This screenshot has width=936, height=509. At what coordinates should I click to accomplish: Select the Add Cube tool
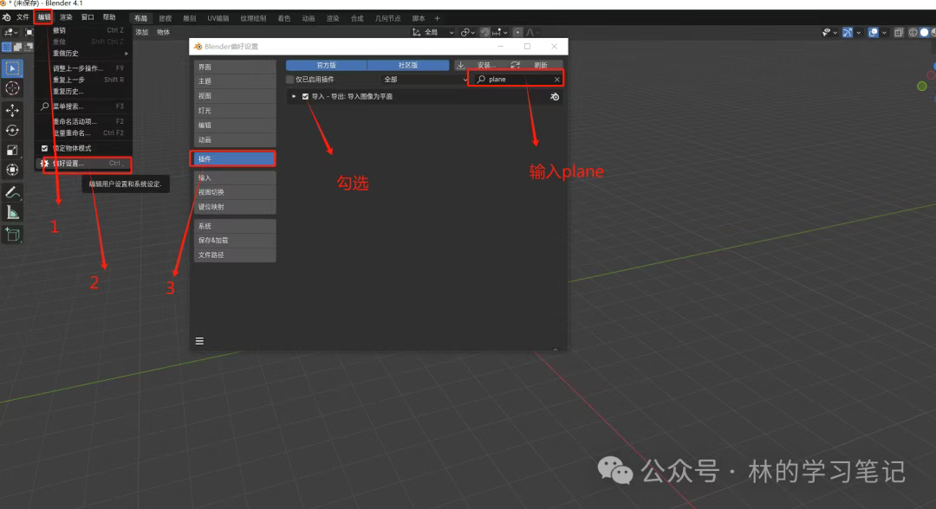click(x=12, y=234)
